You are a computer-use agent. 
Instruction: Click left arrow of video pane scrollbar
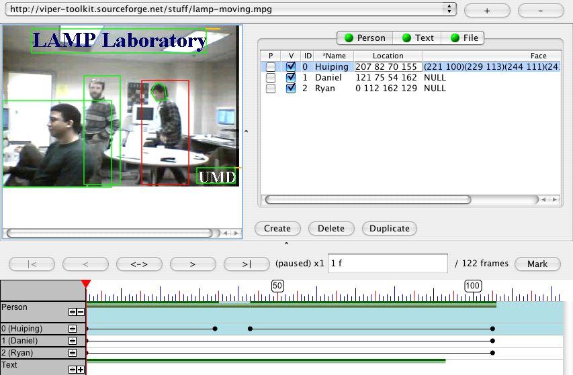226,233
